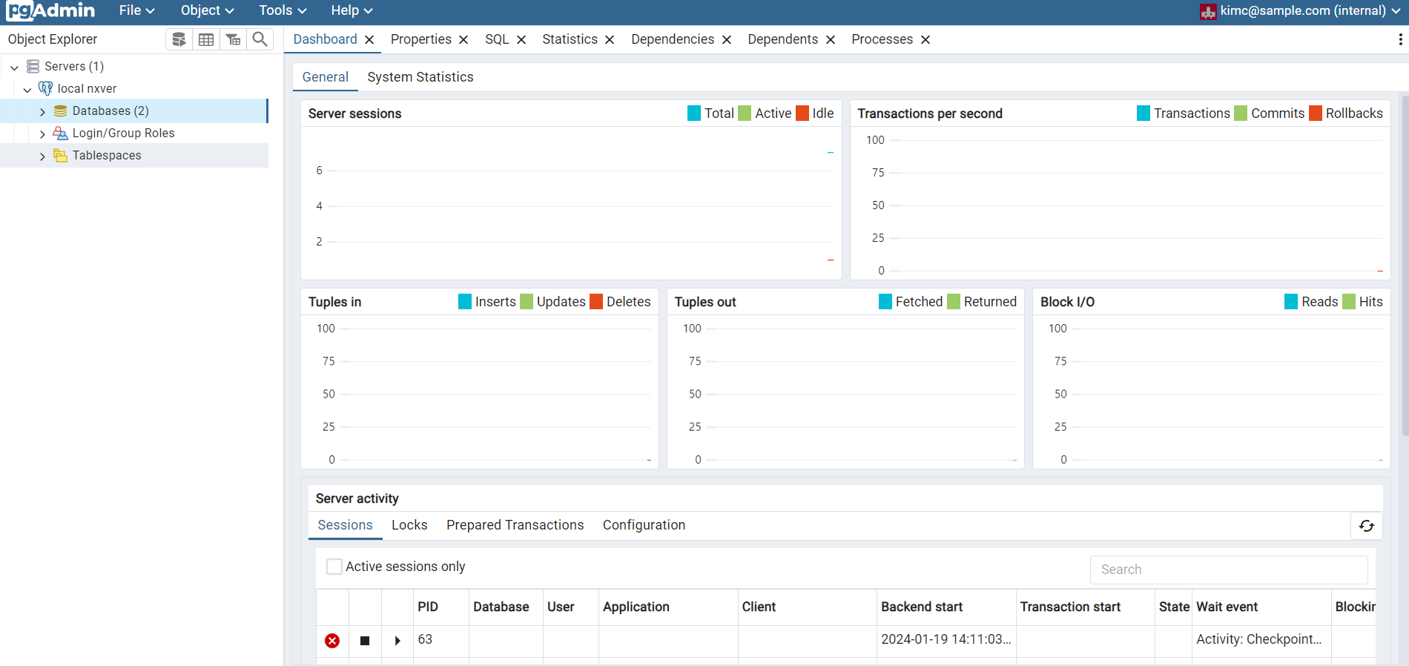Expand the Login/Group Roles node

pos(42,134)
